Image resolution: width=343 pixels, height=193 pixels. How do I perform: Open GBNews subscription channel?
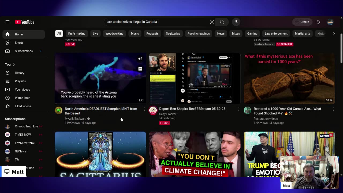tap(24, 151)
